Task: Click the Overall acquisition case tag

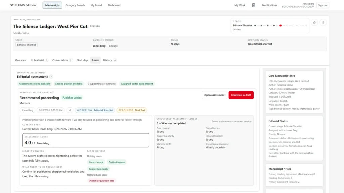Action: point(101,181)
